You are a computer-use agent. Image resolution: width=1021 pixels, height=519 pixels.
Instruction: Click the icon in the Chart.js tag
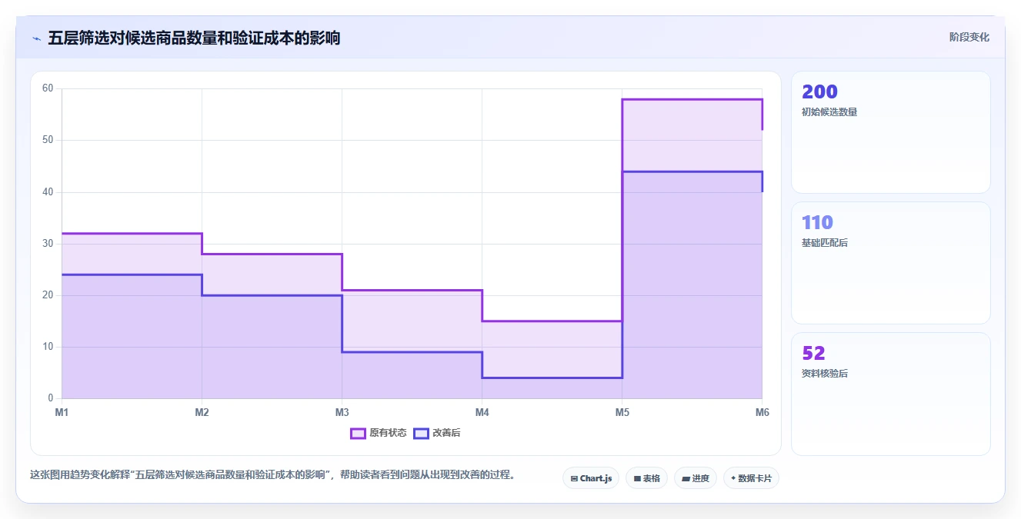click(x=574, y=478)
